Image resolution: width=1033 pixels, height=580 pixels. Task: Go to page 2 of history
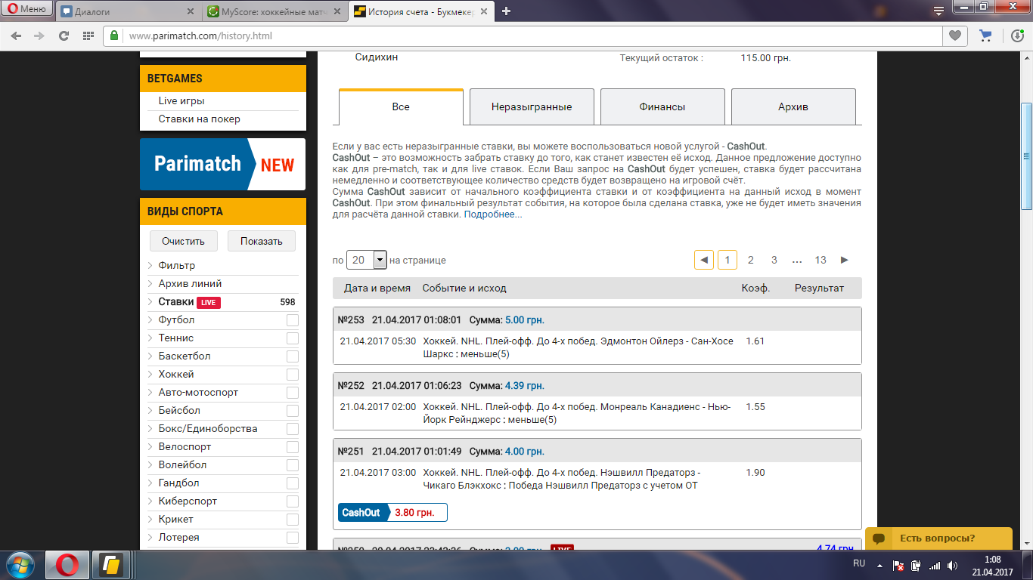click(750, 260)
